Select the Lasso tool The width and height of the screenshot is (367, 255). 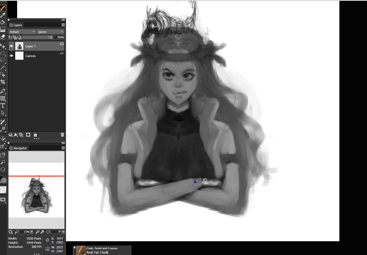tap(3, 60)
